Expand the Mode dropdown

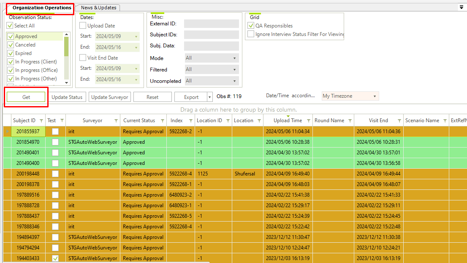tap(234, 58)
